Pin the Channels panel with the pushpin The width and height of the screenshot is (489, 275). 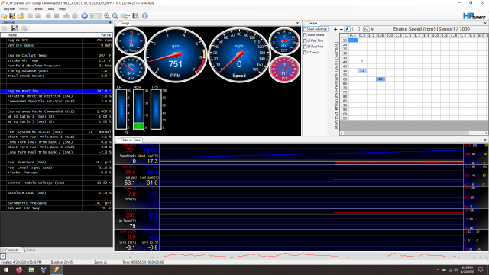coord(110,22)
